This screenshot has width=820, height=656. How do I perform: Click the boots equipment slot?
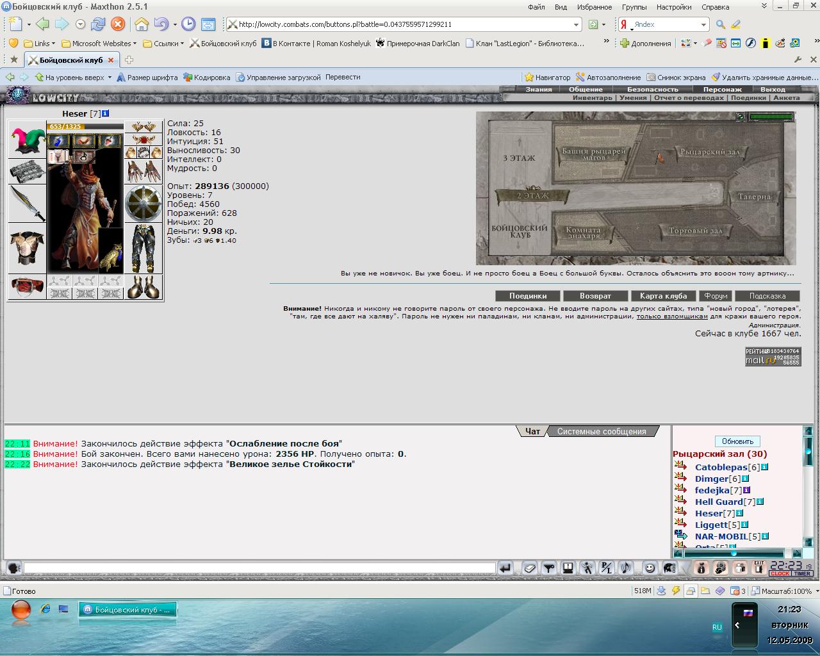pos(143,287)
